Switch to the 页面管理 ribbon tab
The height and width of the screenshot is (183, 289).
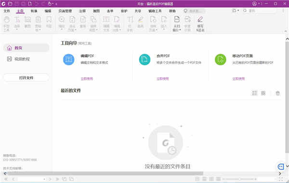65,11
